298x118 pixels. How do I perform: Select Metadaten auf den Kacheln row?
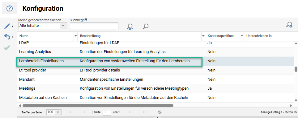click(155, 98)
